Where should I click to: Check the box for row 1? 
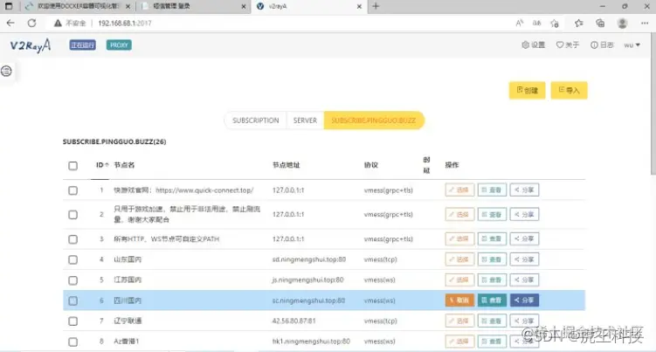coord(73,190)
